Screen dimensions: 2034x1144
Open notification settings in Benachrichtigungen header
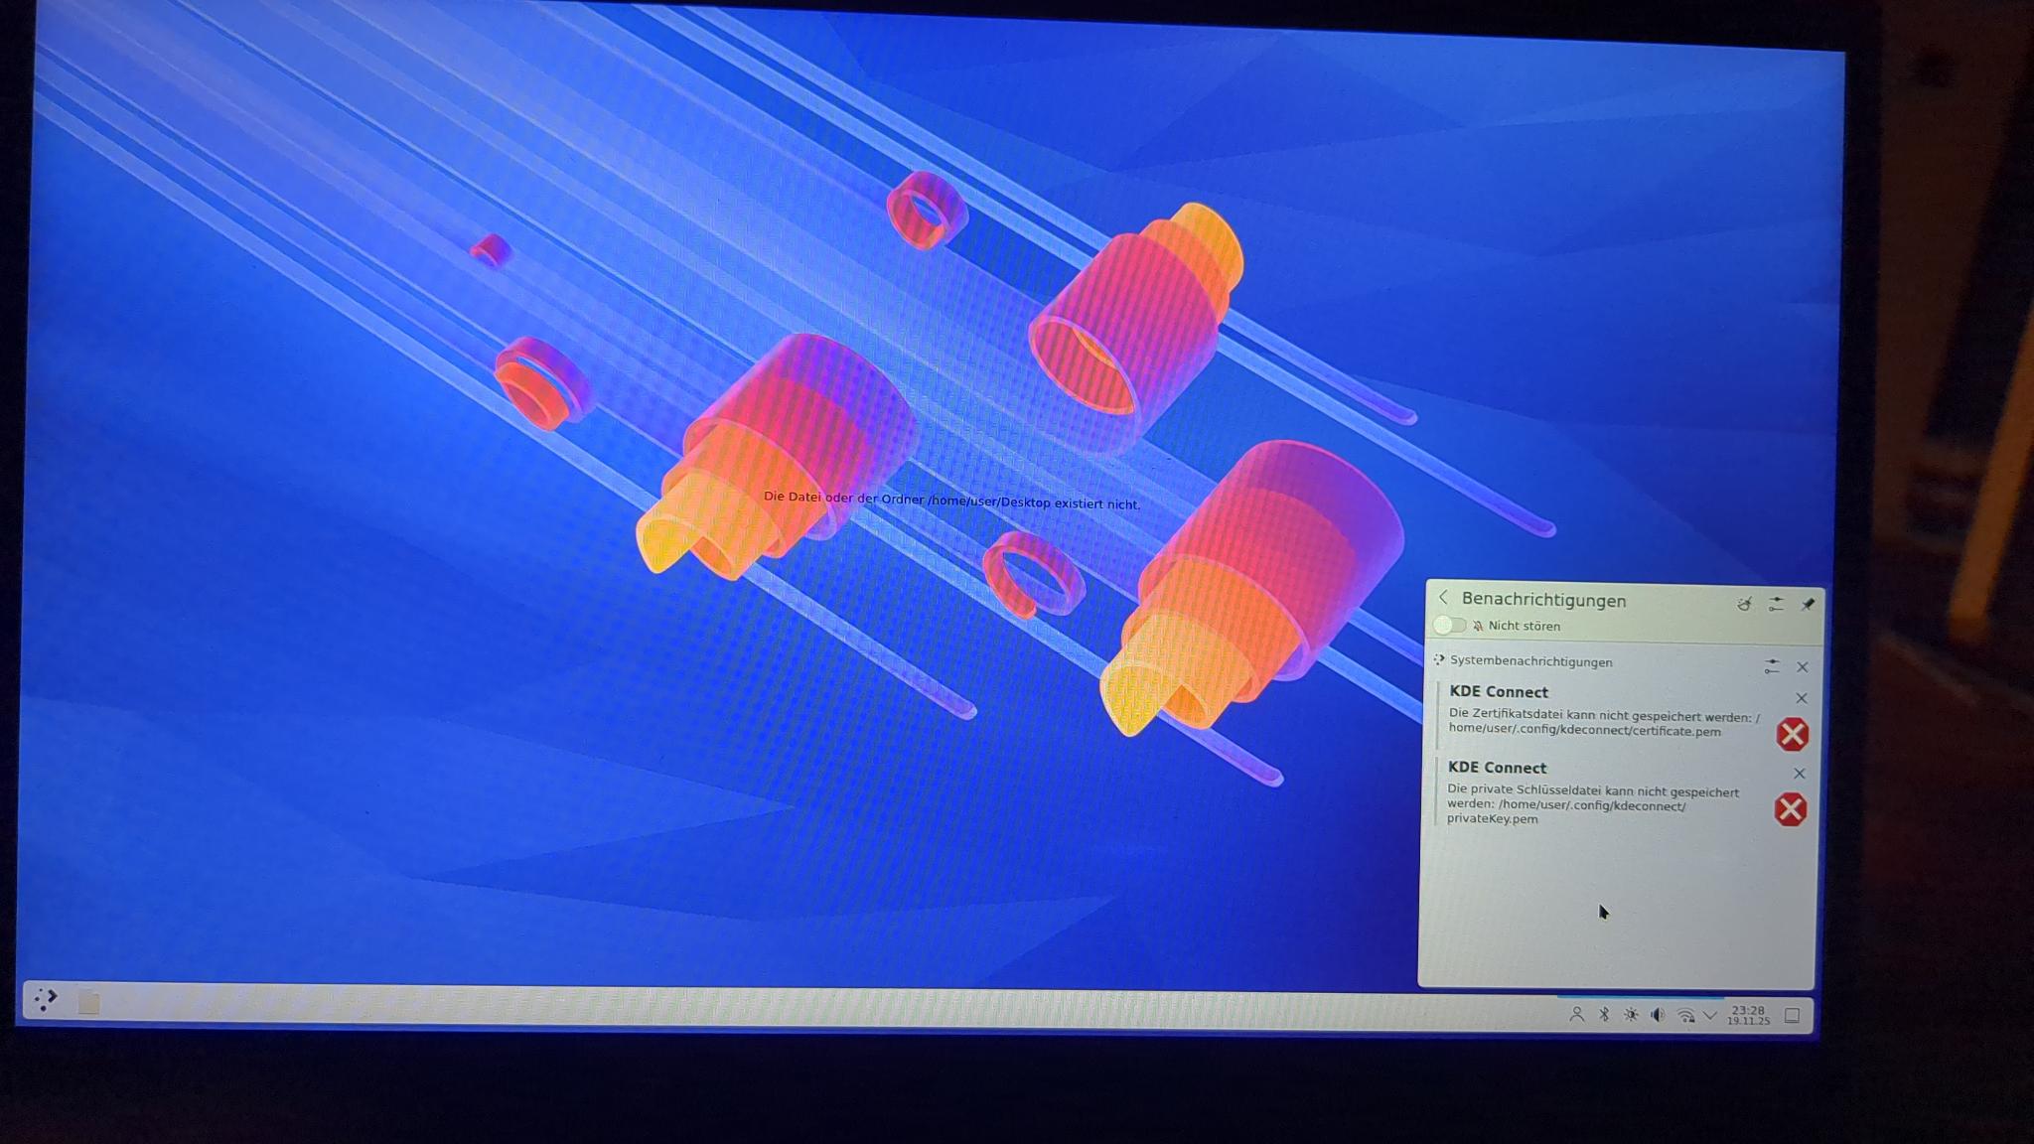coord(1776,603)
